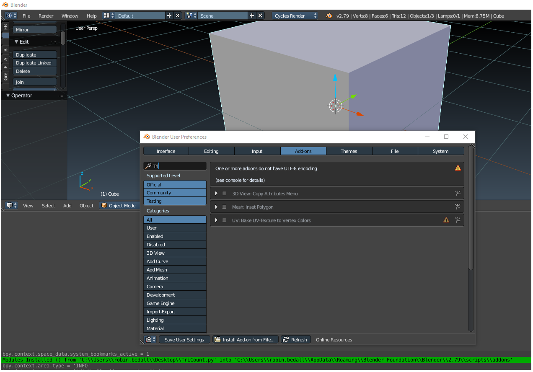
Task: Switch to the Interface preferences tab
Action: (x=166, y=151)
